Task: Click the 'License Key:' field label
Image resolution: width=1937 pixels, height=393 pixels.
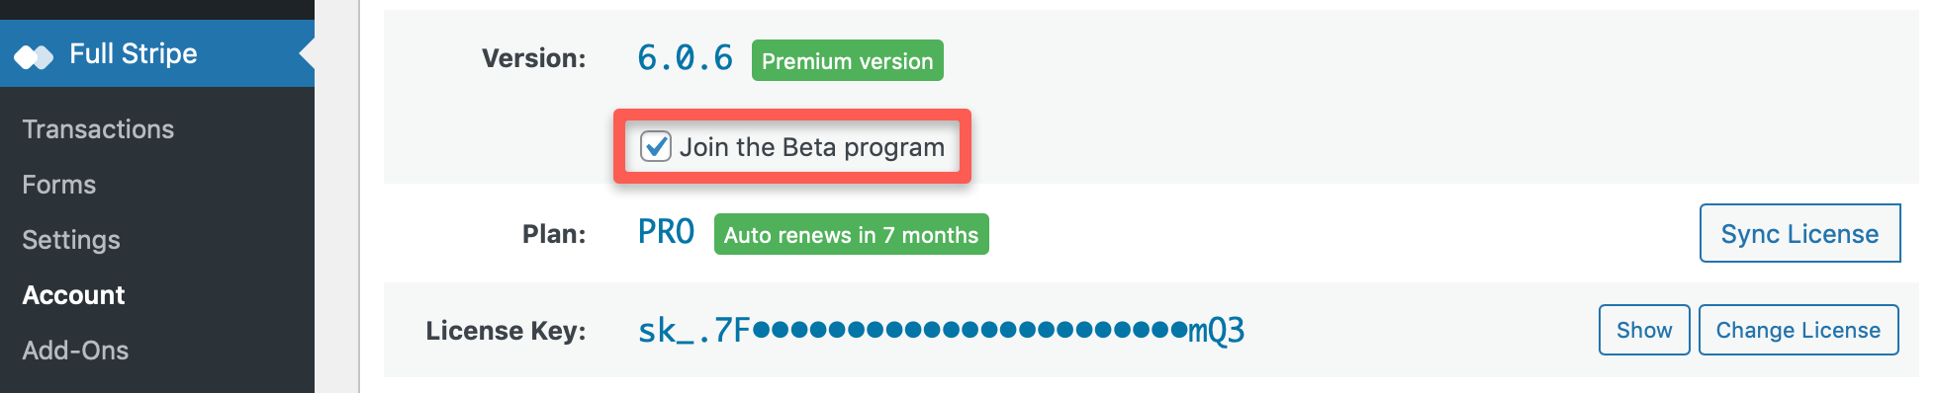Action: pos(506,331)
